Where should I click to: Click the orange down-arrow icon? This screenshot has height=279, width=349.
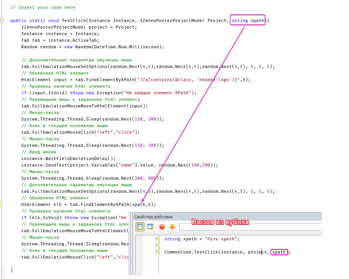[172, 227]
